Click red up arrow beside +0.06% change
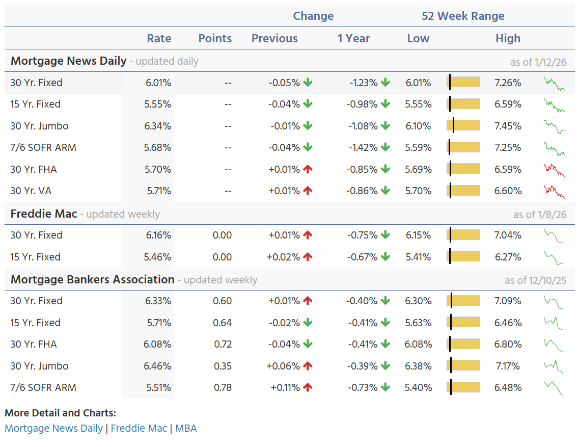Screen dimensions: 578x447 pyautogui.click(x=308, y=366)
